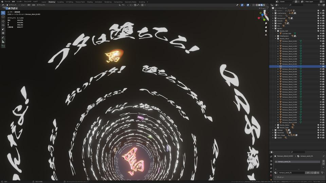Select the Cursor tool in the left toolbar
This screenshot has width=326, height=183.
[x=3, y=16]
